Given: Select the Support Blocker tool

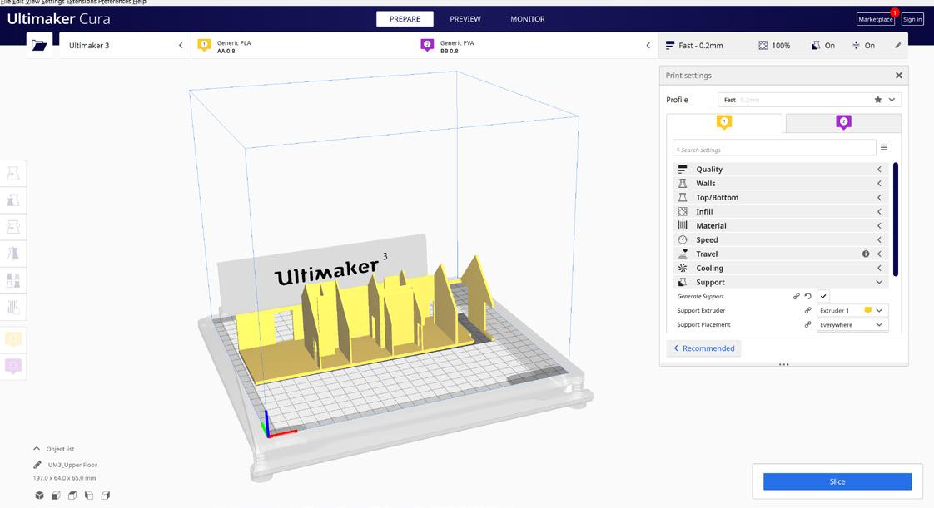Looking at the screenshot, I should [x=13, y=307].
